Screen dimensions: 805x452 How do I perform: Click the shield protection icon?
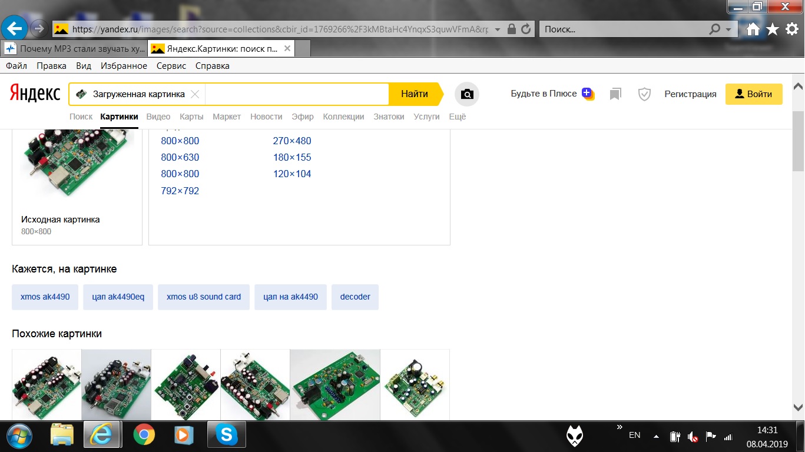pos(645,94)
